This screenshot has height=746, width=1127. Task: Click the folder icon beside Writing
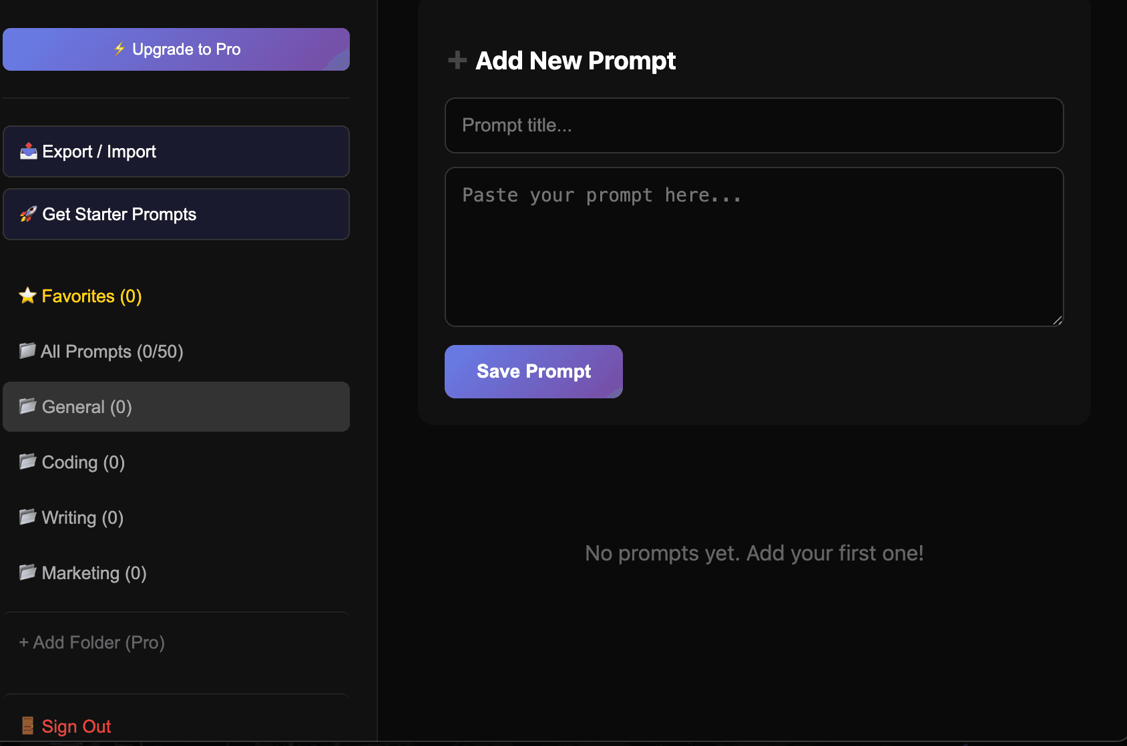pos(27,517)
